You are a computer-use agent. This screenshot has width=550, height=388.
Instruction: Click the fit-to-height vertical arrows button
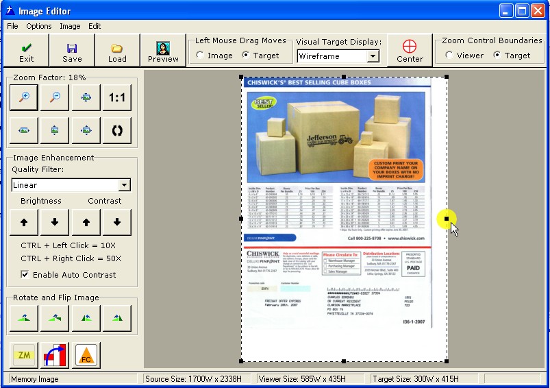point(55,130)
